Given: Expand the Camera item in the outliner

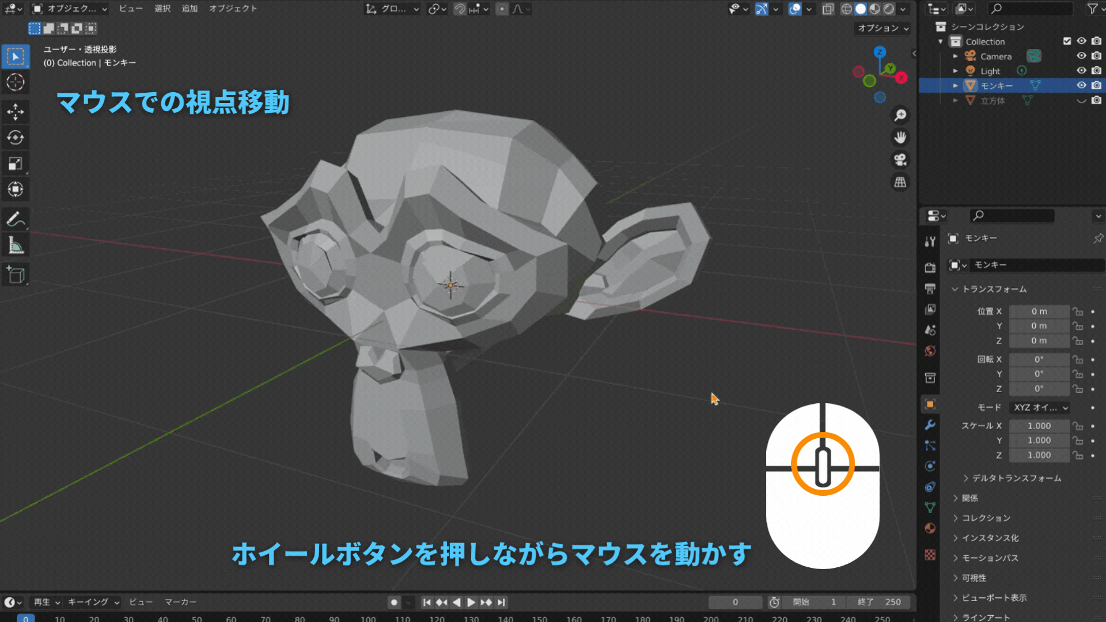Looking at the screenshot, I should point(955,56).
